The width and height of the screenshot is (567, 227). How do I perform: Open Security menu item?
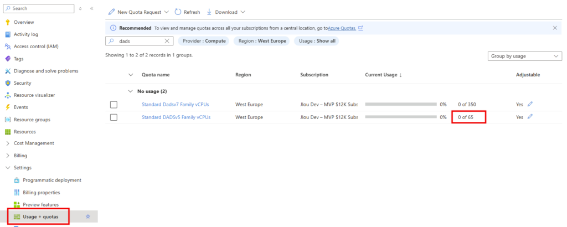(22, 83)
